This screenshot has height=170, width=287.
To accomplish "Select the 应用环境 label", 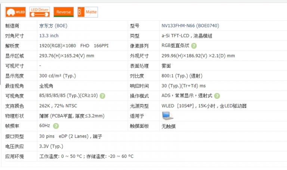I will 15,157.
